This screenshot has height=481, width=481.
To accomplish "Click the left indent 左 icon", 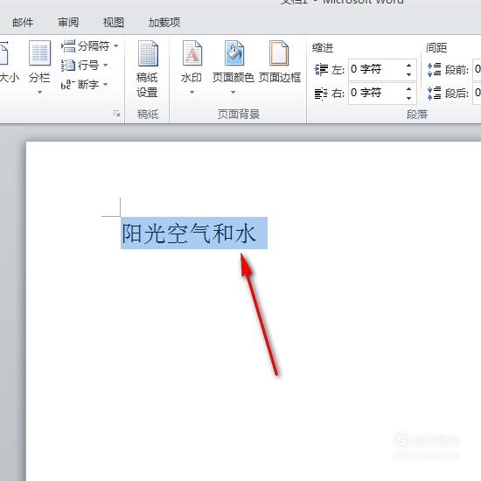I will tap(321, 69).
